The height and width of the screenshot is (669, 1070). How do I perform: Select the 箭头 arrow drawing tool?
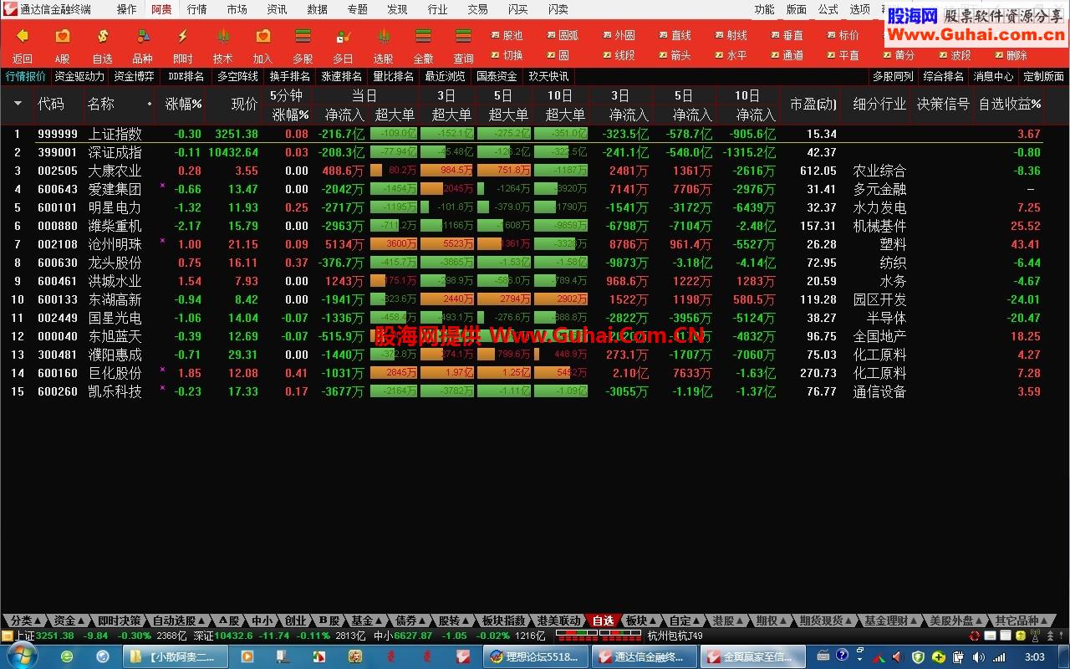[x=675, y=55]
